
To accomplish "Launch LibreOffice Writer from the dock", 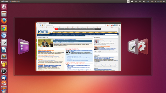I will 4,50.
